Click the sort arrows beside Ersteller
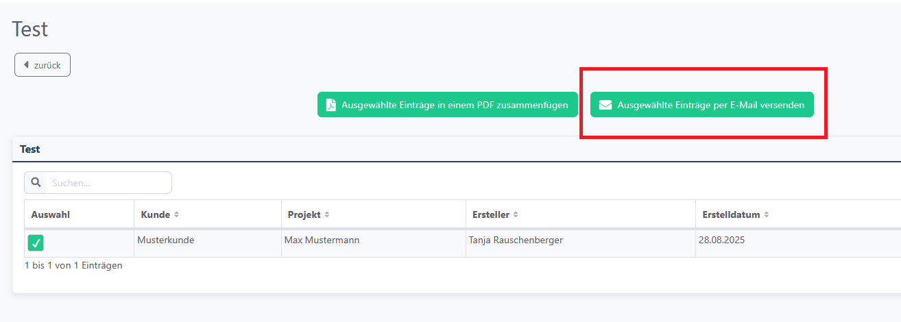The width and height of the screenshot is (901, 322). click(516, 214)
